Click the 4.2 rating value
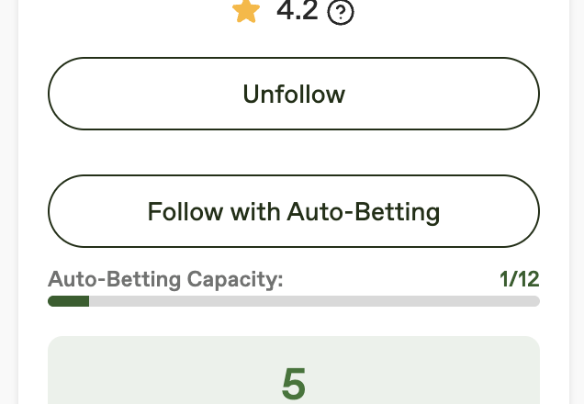Viewport: 584px width, 404px height. [297, 11]
